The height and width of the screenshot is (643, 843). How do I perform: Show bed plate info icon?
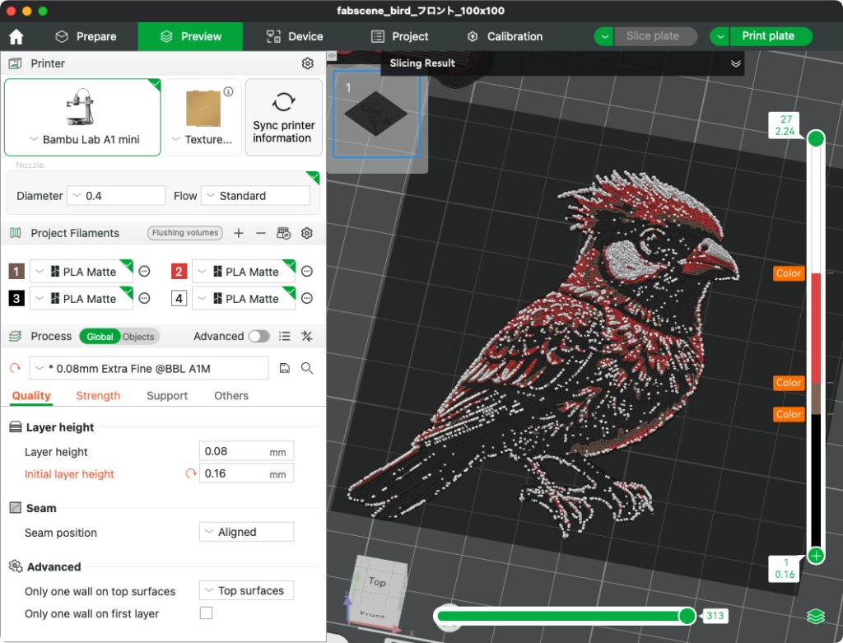coord(229,91)
